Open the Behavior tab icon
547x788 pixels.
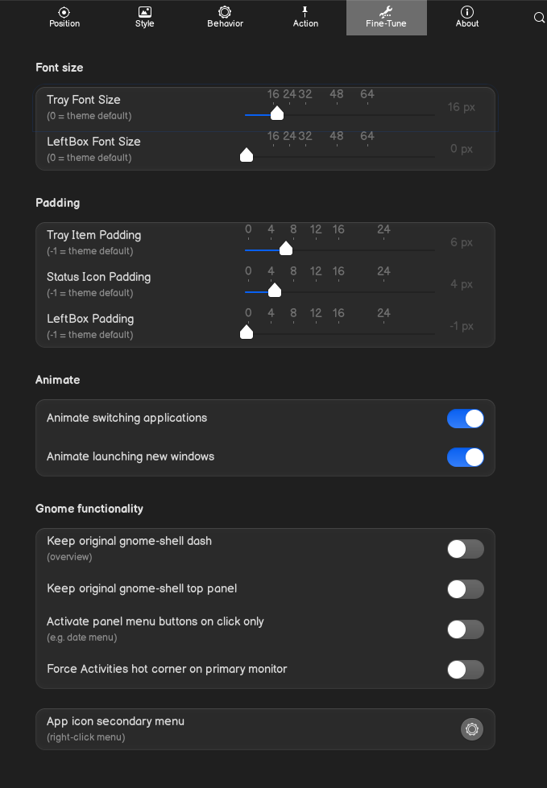(x=225, y=12)
